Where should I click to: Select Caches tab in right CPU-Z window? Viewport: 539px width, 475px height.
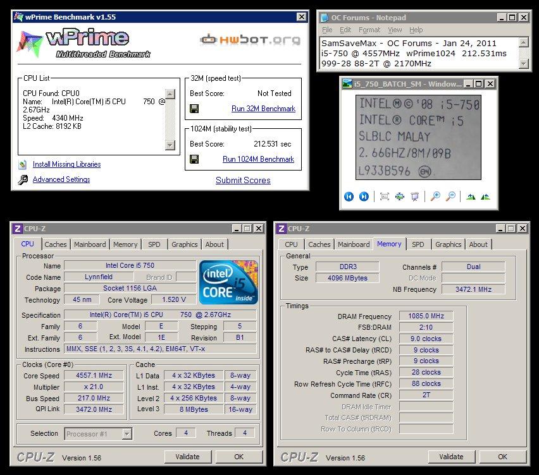(x=319, y=244)
